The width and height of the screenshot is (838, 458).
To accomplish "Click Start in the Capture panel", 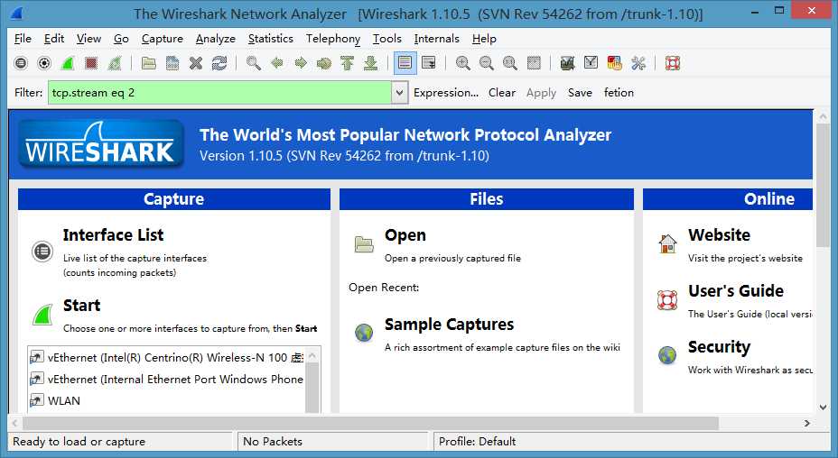I will coord(82,306).
